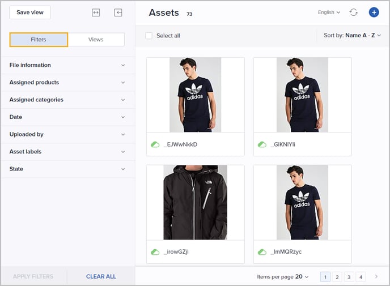Click CLEAR ALL filters
This screenshot has width=390, height=286.
[x=101, y=276]
